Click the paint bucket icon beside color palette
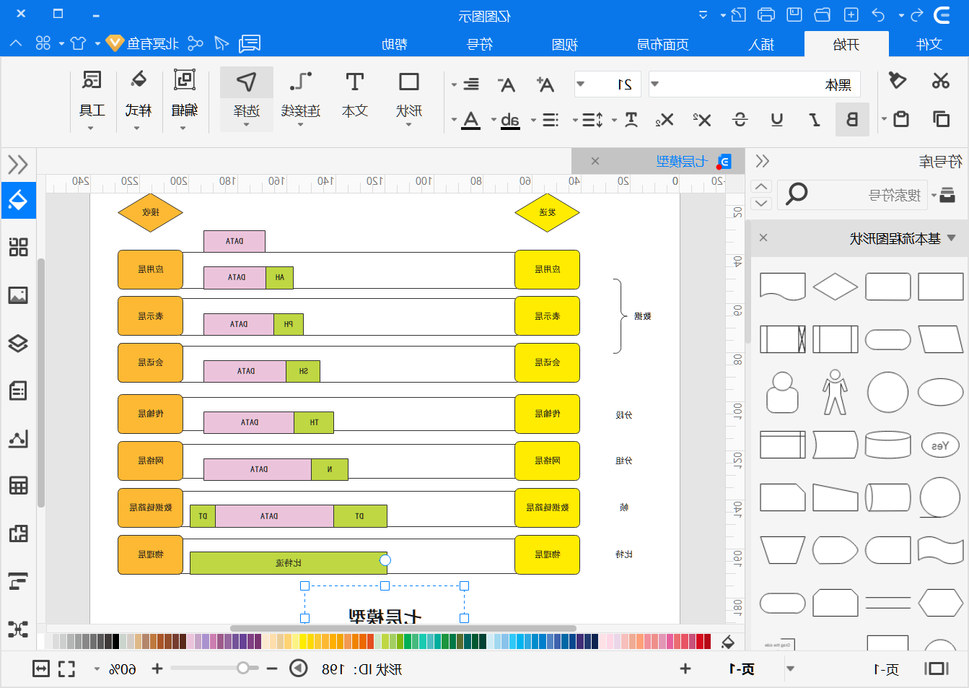The height and width of the screenshot is (688, 969). tap(728, 642)
